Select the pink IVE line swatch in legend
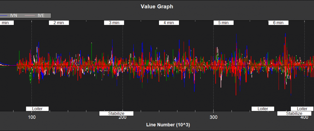 (x=30, y=15)
